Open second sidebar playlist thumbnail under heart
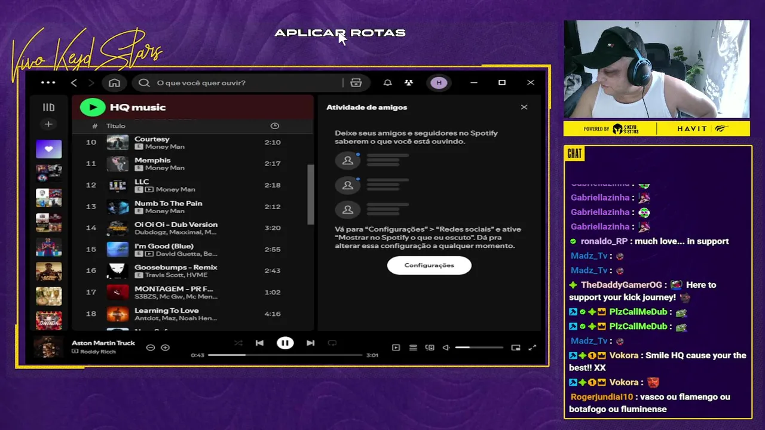765x430 pixels. coord(48,173)
